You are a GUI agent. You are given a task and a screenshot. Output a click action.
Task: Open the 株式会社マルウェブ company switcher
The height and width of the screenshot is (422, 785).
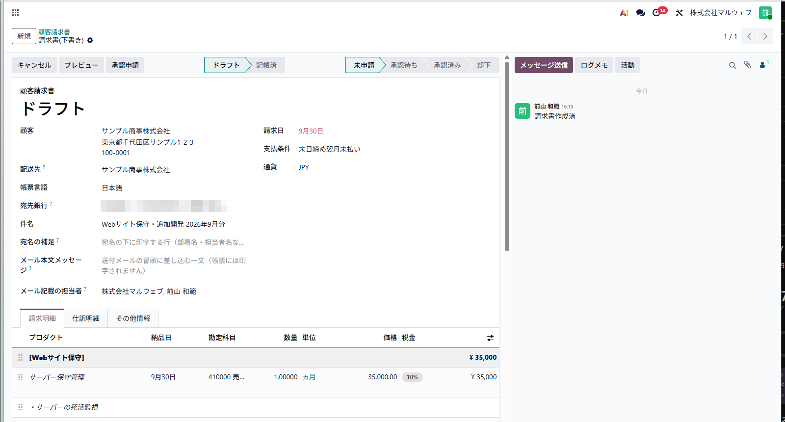coord(721,13)
